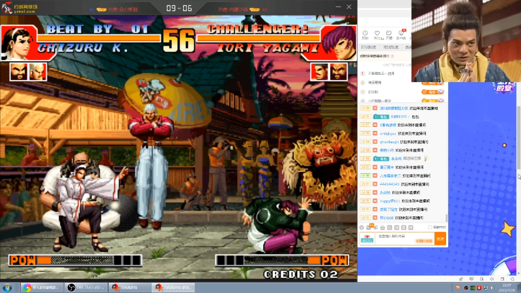Screen dimensions: 521x293
Task: Select rank 3 viewer row
Action: pyautogui.click(x=402, y=92)
